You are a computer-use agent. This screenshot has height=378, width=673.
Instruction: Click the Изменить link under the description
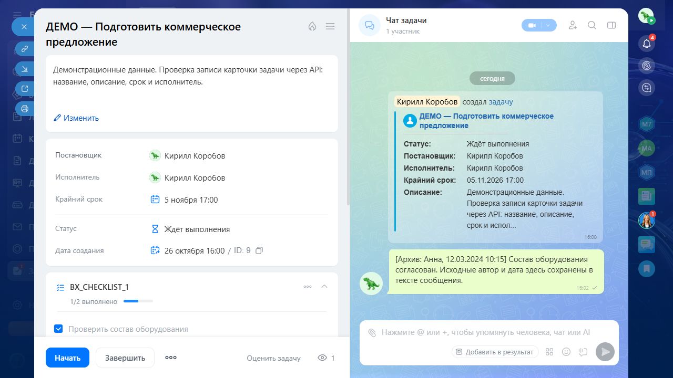[x=76, y=118]
